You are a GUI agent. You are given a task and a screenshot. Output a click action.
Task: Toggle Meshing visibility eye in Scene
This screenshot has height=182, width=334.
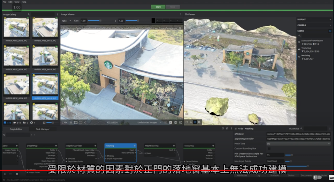299,57
